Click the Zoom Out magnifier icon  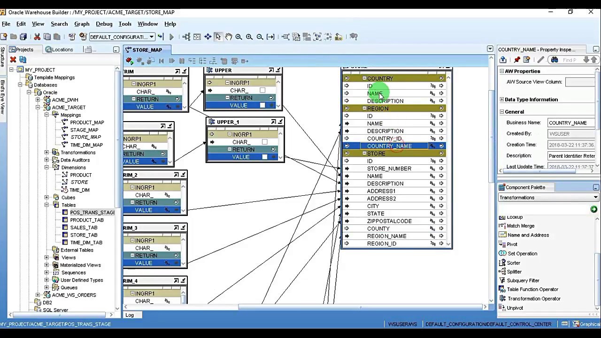point(260,37)
